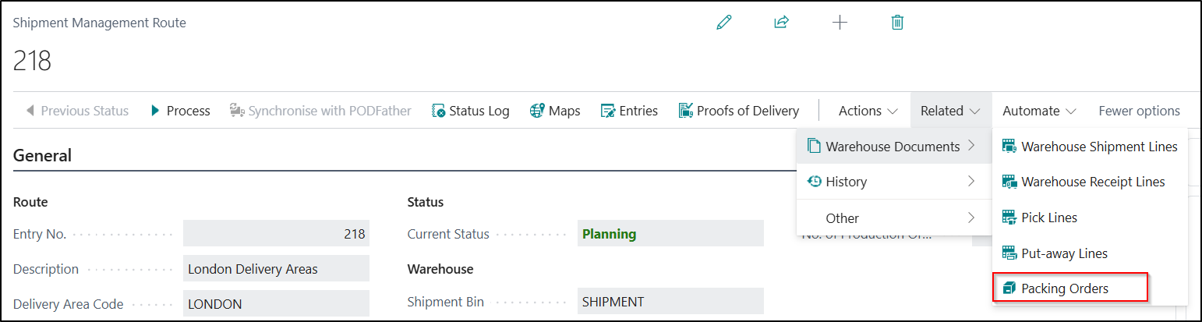Run the Process action

[180, 111]
